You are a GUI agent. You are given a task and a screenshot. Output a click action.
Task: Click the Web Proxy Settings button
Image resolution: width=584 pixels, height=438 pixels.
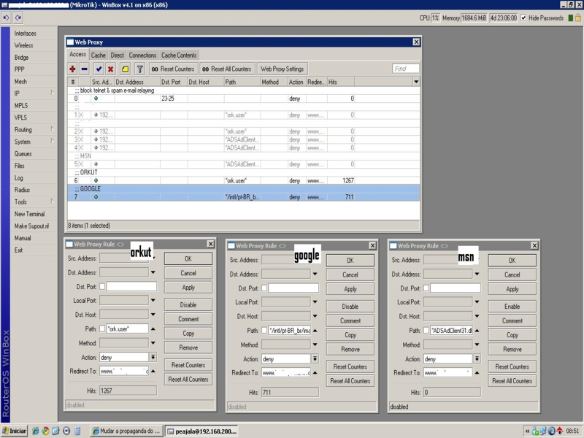282,69
